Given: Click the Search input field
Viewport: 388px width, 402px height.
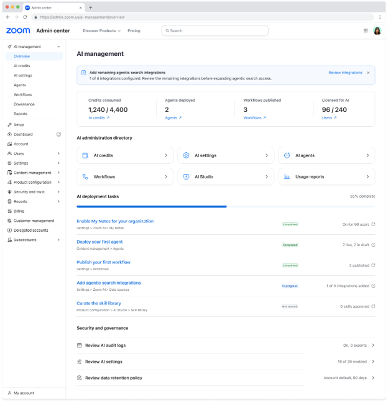Looking at the screenshot, I should point(215,31).
